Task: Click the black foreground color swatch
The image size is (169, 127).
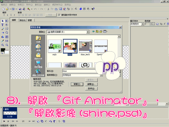Action: tap(3, 50)
